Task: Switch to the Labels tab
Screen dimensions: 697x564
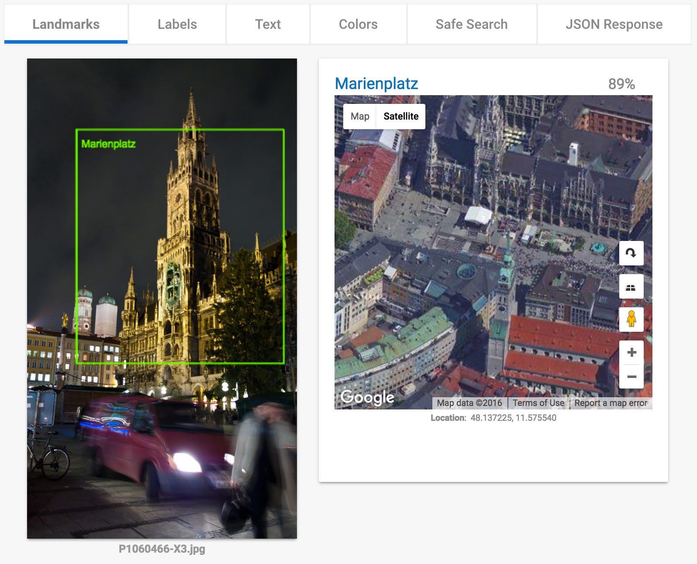Action: point(177,24)
